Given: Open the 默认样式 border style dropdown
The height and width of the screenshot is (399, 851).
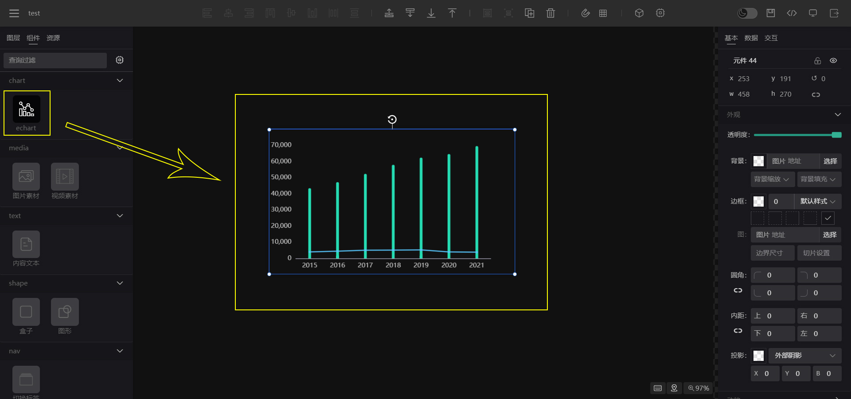Looking at the screenshot, I should 818,201.
